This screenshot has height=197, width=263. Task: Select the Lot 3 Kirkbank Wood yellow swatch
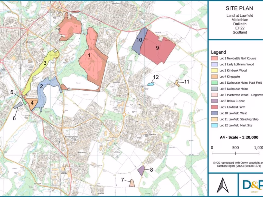pyautogui.click(x=214, y=71)
